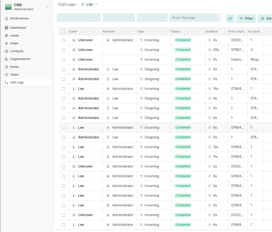Click the clock icon beside 12s duration

pos(210,147)
